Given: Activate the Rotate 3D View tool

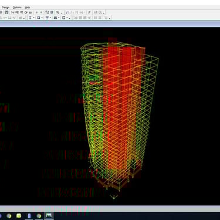Looking at the screenshot, I should pos(26,12).
